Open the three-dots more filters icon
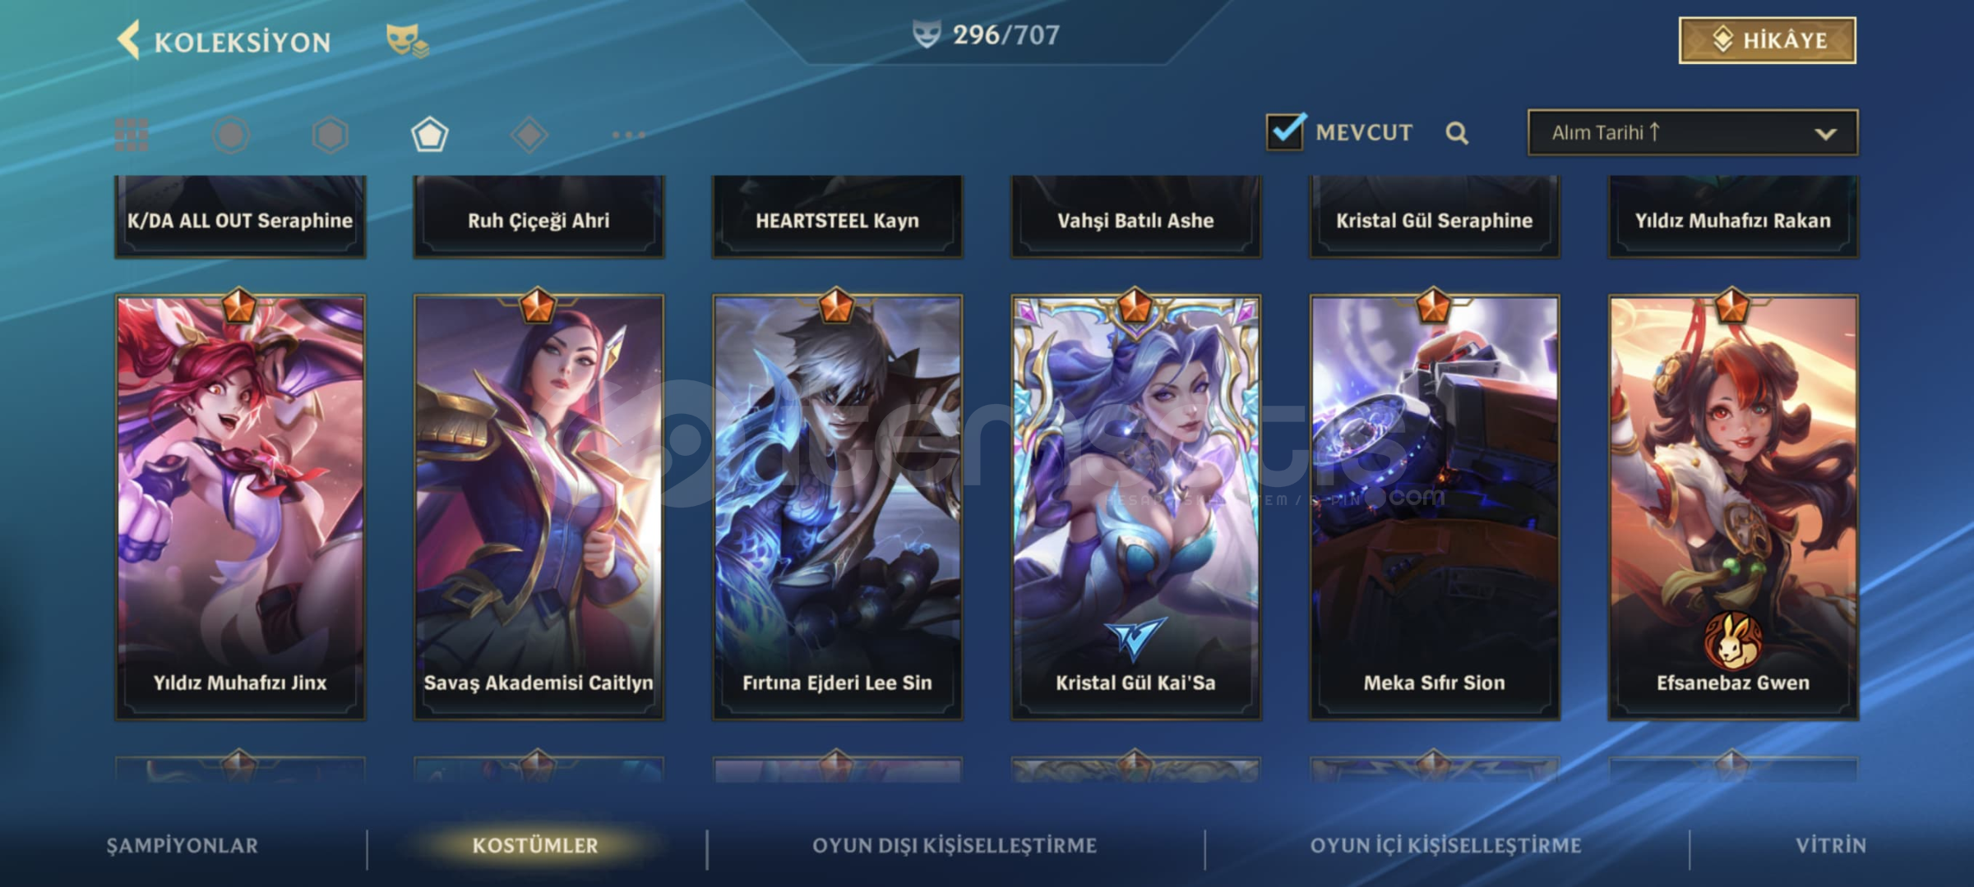 click(628, 135)
